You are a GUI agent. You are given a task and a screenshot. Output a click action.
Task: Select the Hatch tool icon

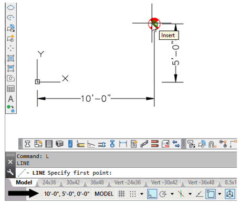click(x=11, y=58)
